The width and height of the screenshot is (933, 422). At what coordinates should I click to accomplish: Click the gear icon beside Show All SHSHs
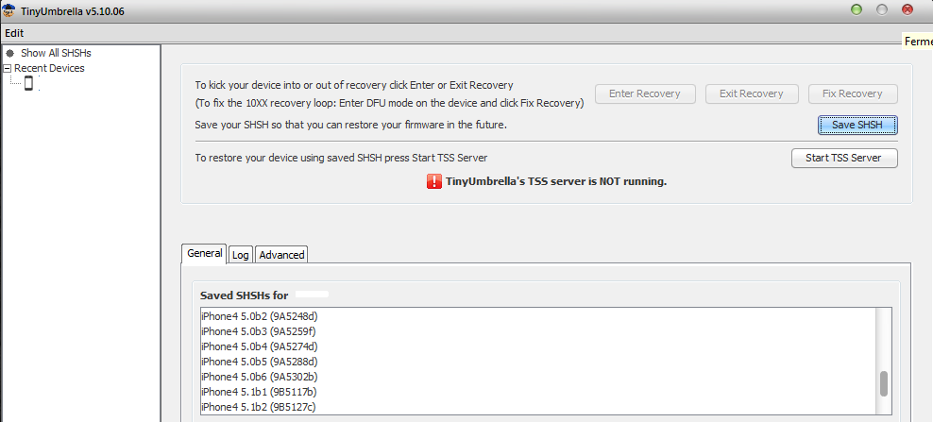click(x=9, y=53)
